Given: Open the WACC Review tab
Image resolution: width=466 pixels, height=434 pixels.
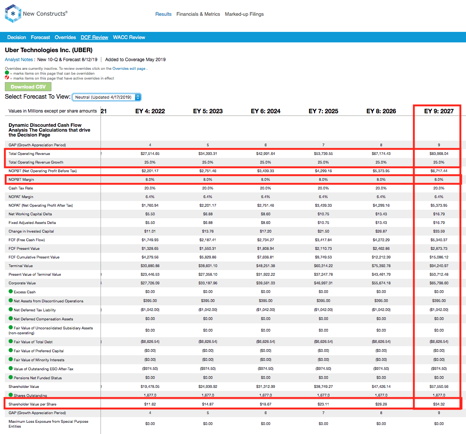Looking at the screenshot, I should (129, 38).
